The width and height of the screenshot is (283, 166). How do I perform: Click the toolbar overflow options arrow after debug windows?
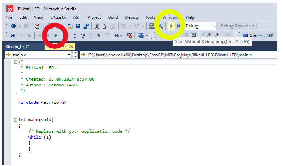pos(151,37)
